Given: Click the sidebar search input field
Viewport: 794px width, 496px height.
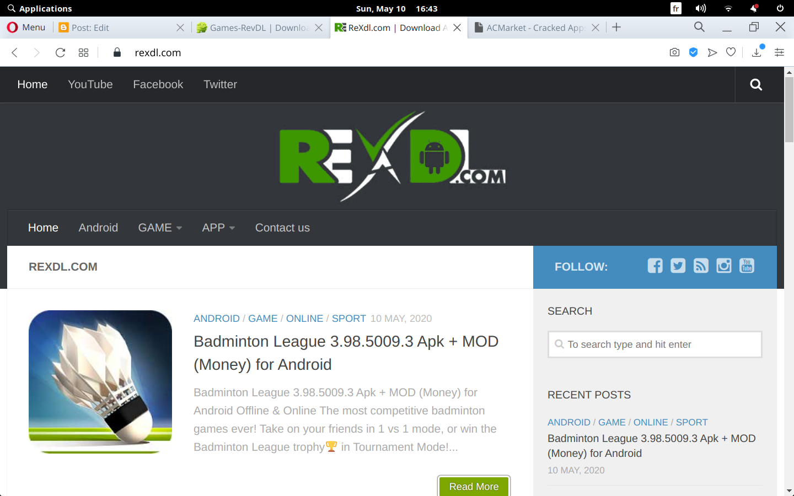Looking at the screenshot, I should click(x=655, y=344).
